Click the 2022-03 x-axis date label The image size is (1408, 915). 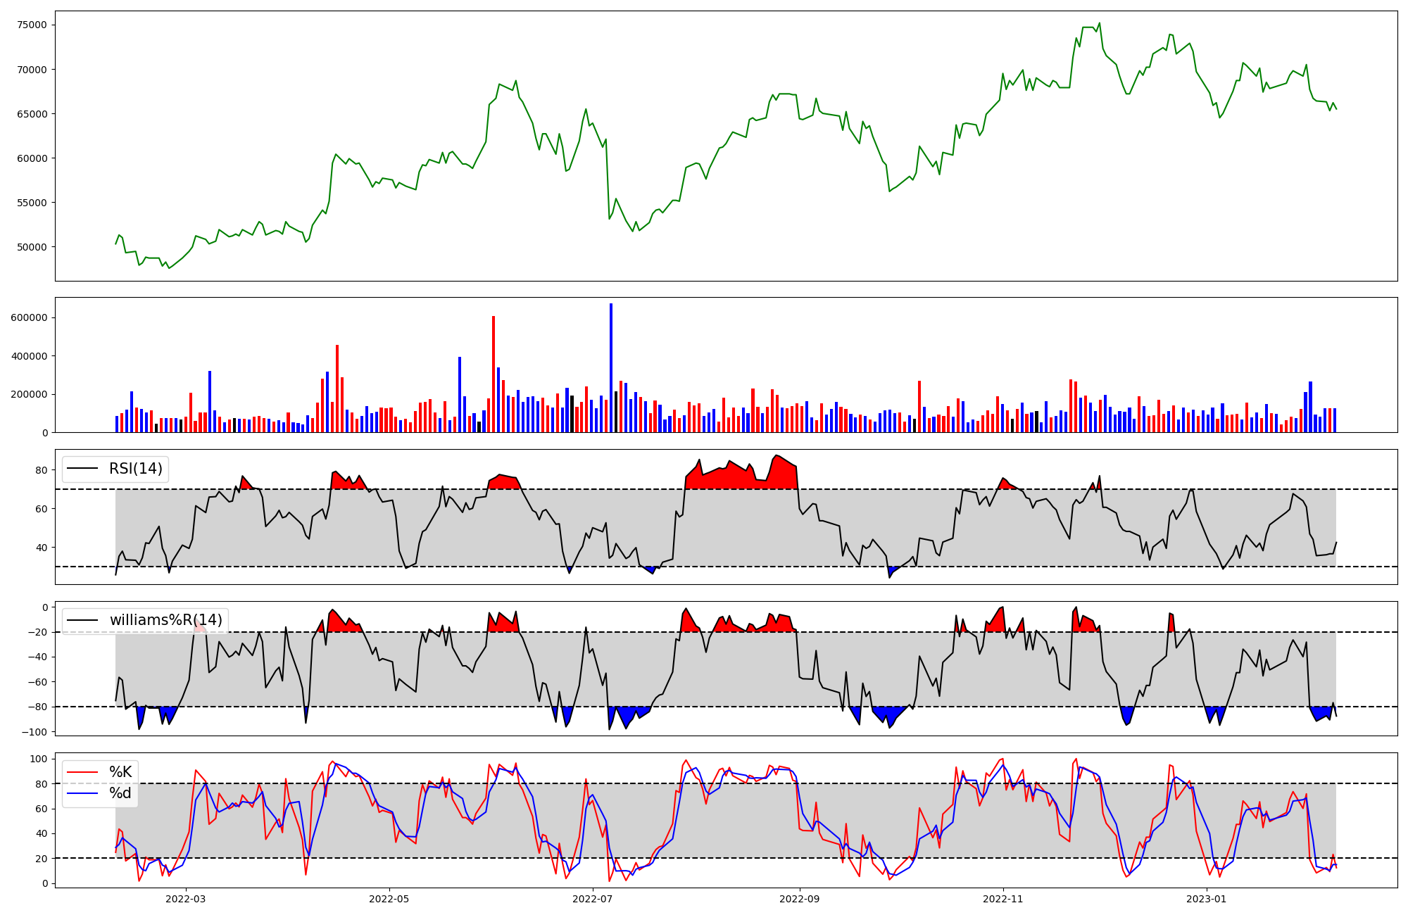[186, 899]
